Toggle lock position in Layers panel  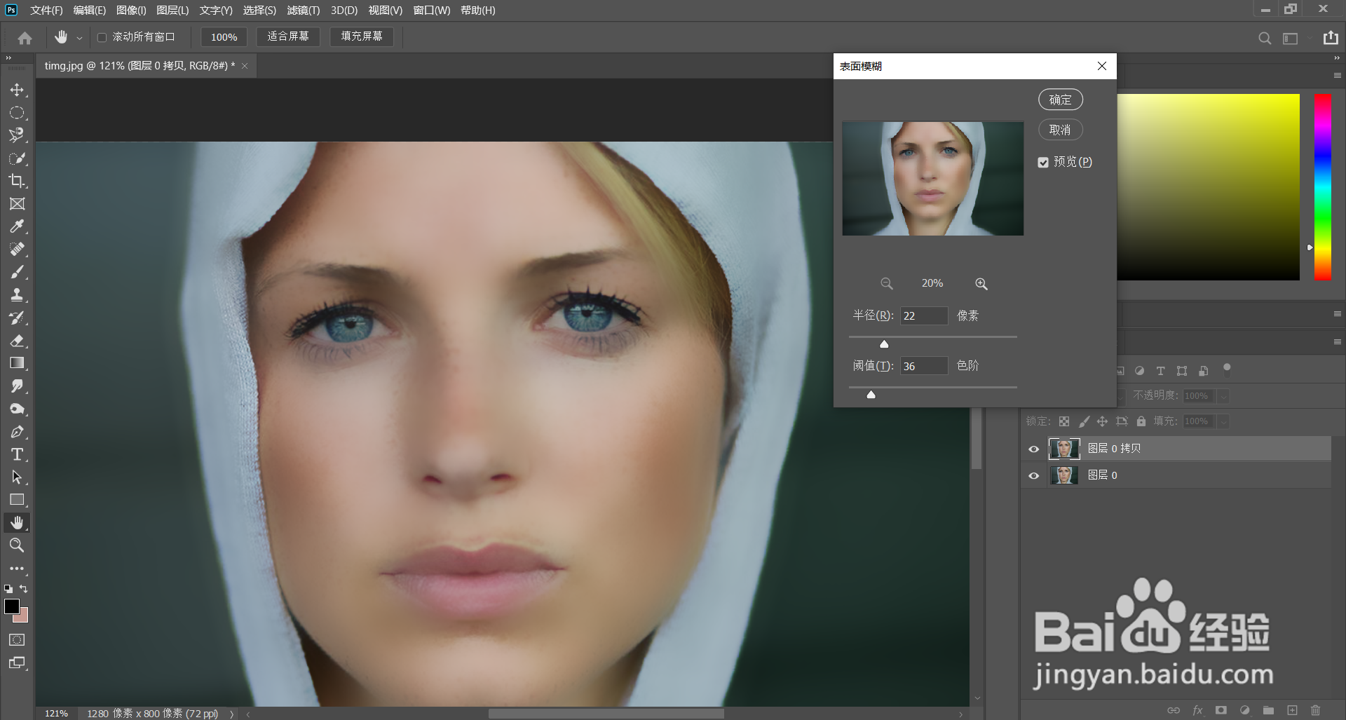(1102, 421)
